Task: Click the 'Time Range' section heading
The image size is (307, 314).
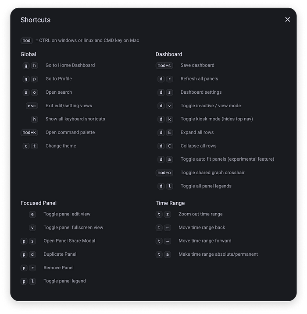Action: 170,203
